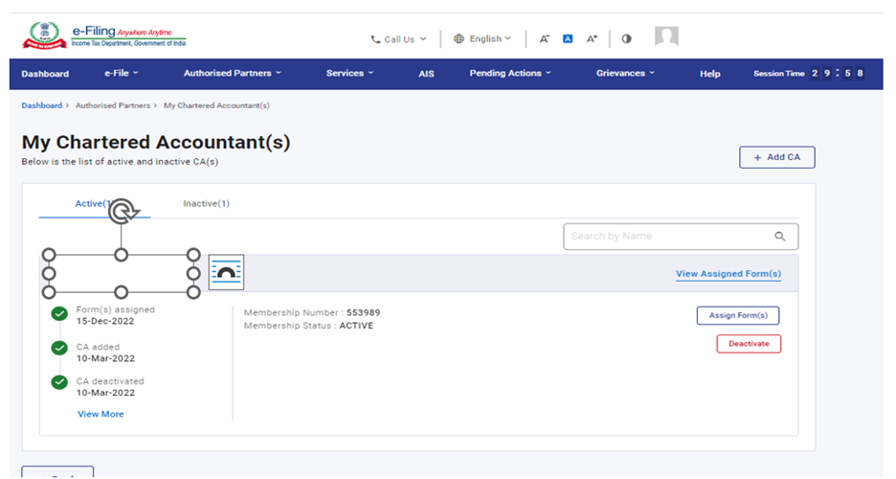The height and width of the screenshot is (479, 896).
Task: Click the e-Filing portal logo
Action: tap(103, 38)
